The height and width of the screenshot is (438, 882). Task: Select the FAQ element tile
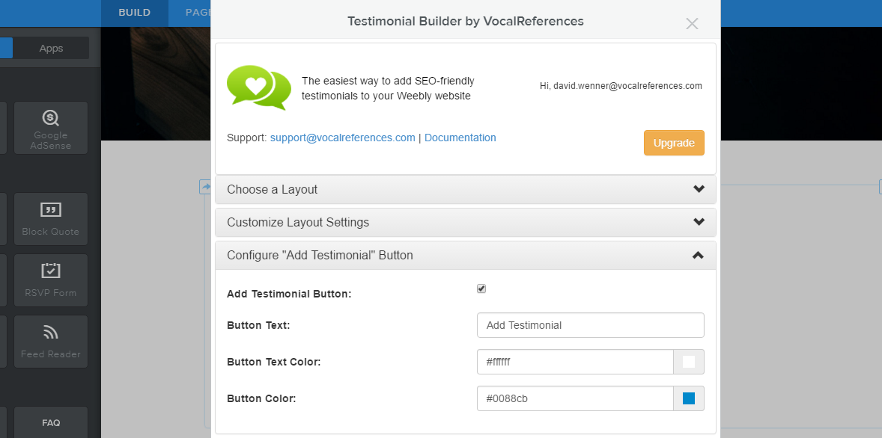coord(51,422)
